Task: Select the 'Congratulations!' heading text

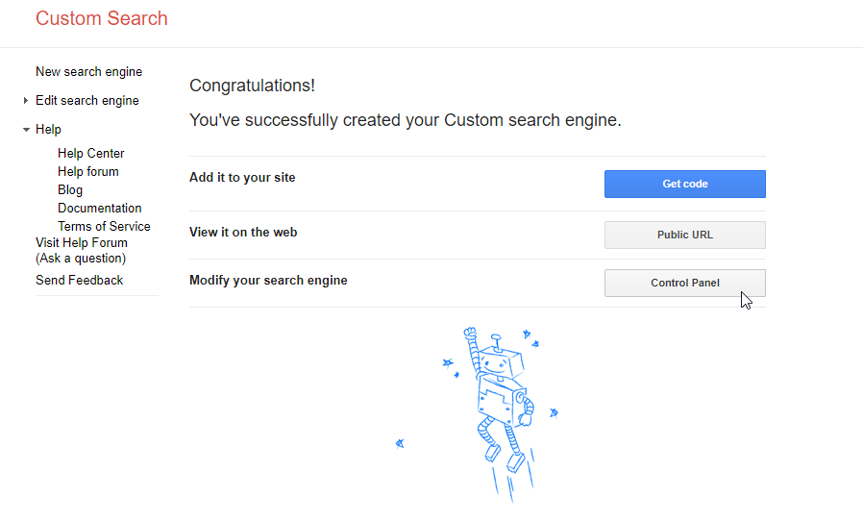Action: [x=252, y=86]
